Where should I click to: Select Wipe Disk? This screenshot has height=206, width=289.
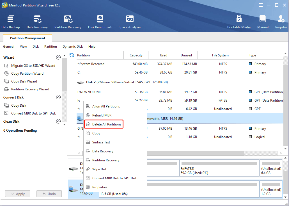pos(115,169)
